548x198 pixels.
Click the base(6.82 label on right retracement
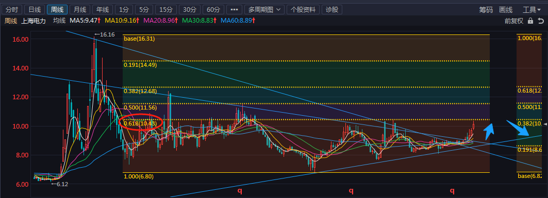click(530, 176)
